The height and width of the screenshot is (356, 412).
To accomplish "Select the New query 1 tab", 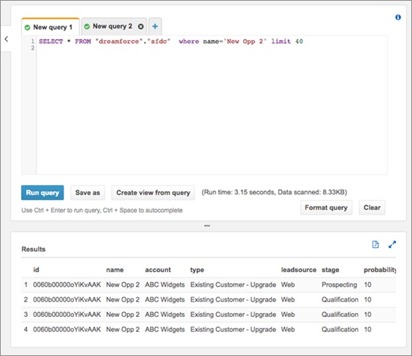I will click(x=50, y=26).
